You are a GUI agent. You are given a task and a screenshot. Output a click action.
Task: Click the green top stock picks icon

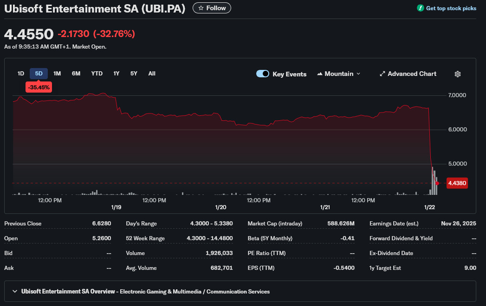coord(421,8)
